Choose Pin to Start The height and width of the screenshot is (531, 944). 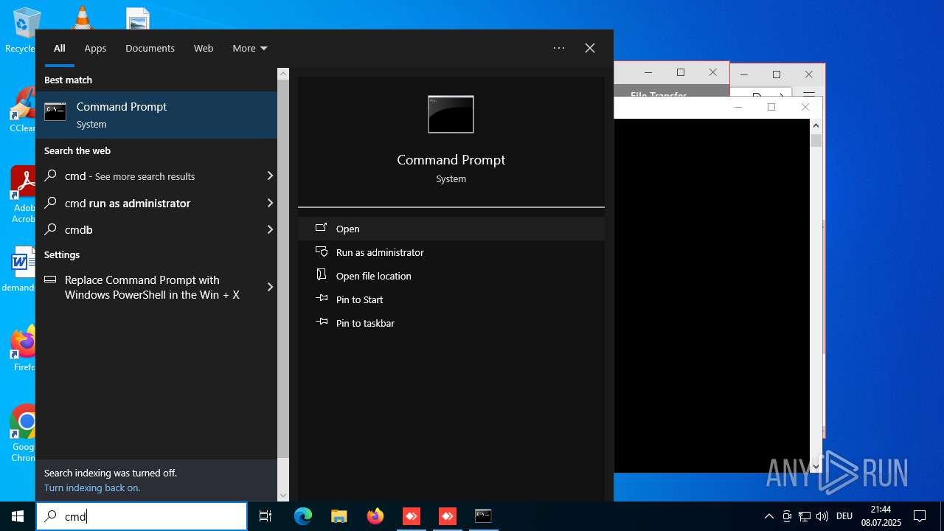[x=451, y=299]
